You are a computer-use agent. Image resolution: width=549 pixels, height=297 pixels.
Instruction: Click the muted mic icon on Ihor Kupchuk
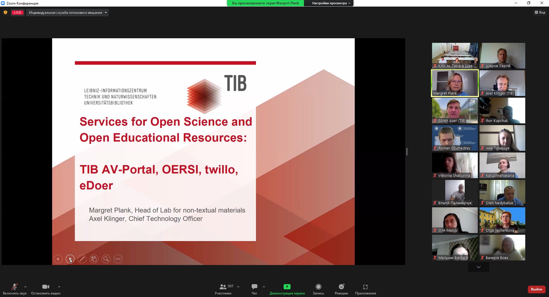[482, 121]
